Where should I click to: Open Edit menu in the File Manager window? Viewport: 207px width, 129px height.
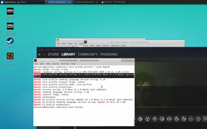pyautogui.click(x=64, y=44)
